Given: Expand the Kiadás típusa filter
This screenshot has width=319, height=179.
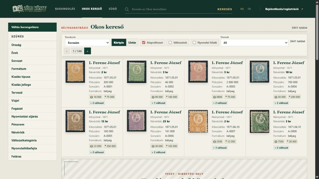Looking at the screenshot, I should 32,77.
